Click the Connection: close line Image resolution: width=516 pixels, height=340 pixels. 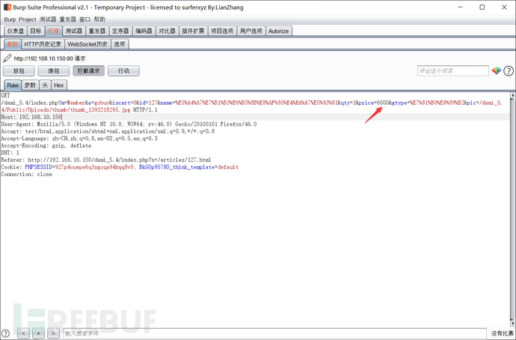(x=27, y=174)
